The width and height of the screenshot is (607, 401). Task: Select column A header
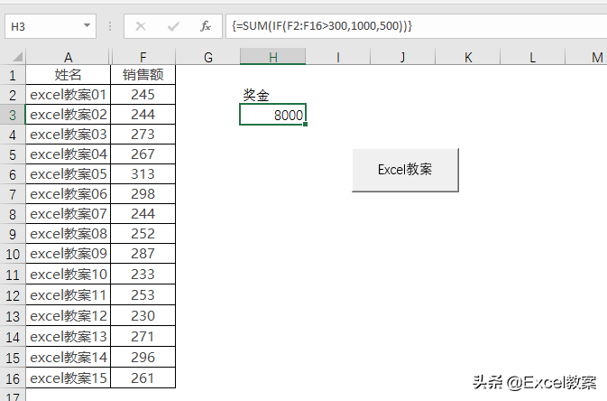(x=69, y=58)
